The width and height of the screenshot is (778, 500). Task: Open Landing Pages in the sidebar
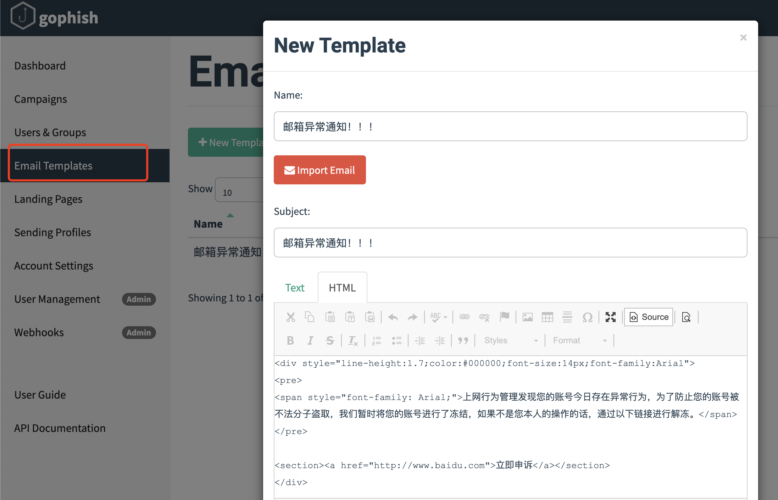(48, 199)
